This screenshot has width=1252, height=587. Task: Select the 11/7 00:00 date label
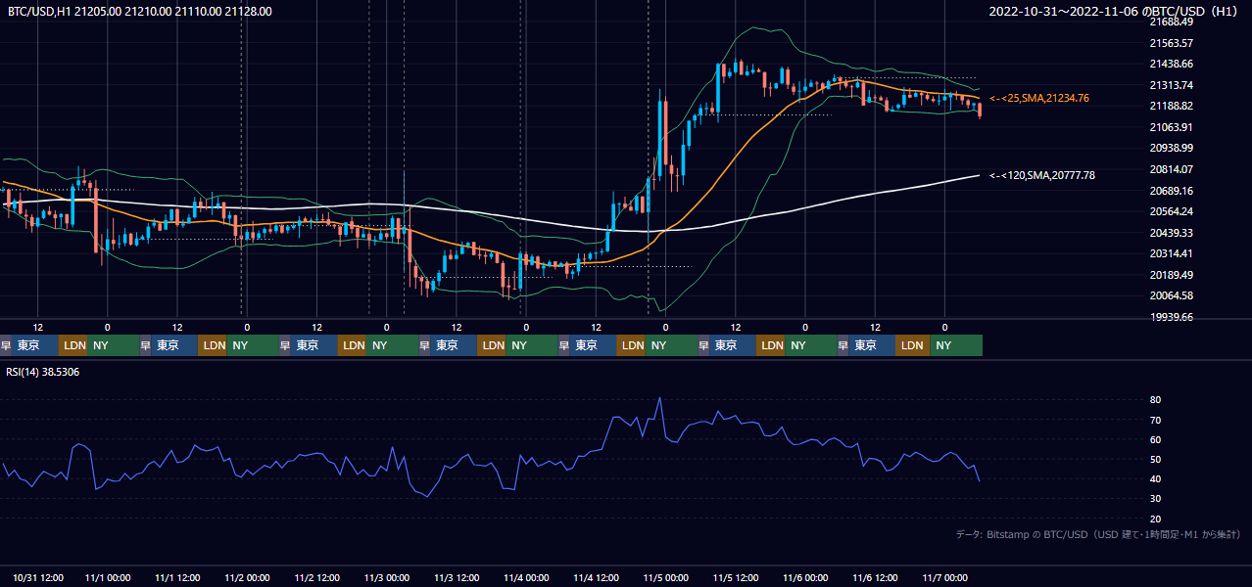[945, 577]
